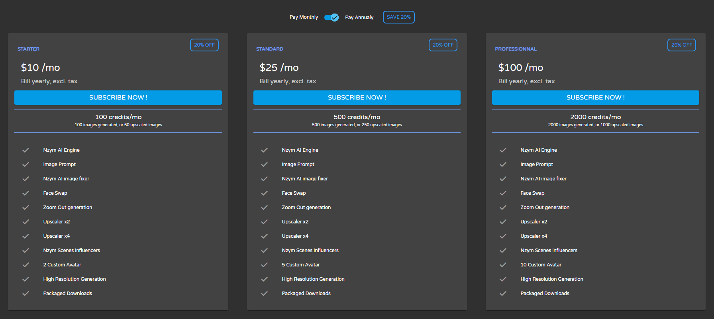Click the Pay Annualy label
The width and height of the screenshot is (714, 319).
[359, 18]
